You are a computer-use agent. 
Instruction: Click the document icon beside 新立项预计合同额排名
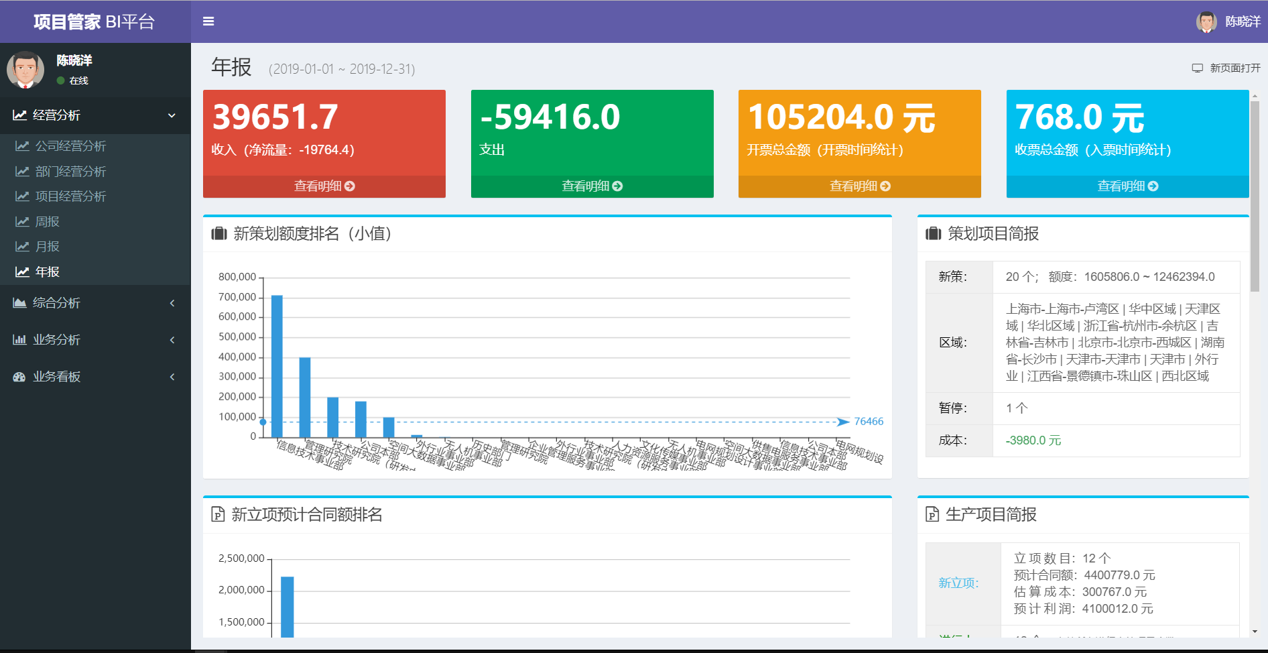(218, 514)
